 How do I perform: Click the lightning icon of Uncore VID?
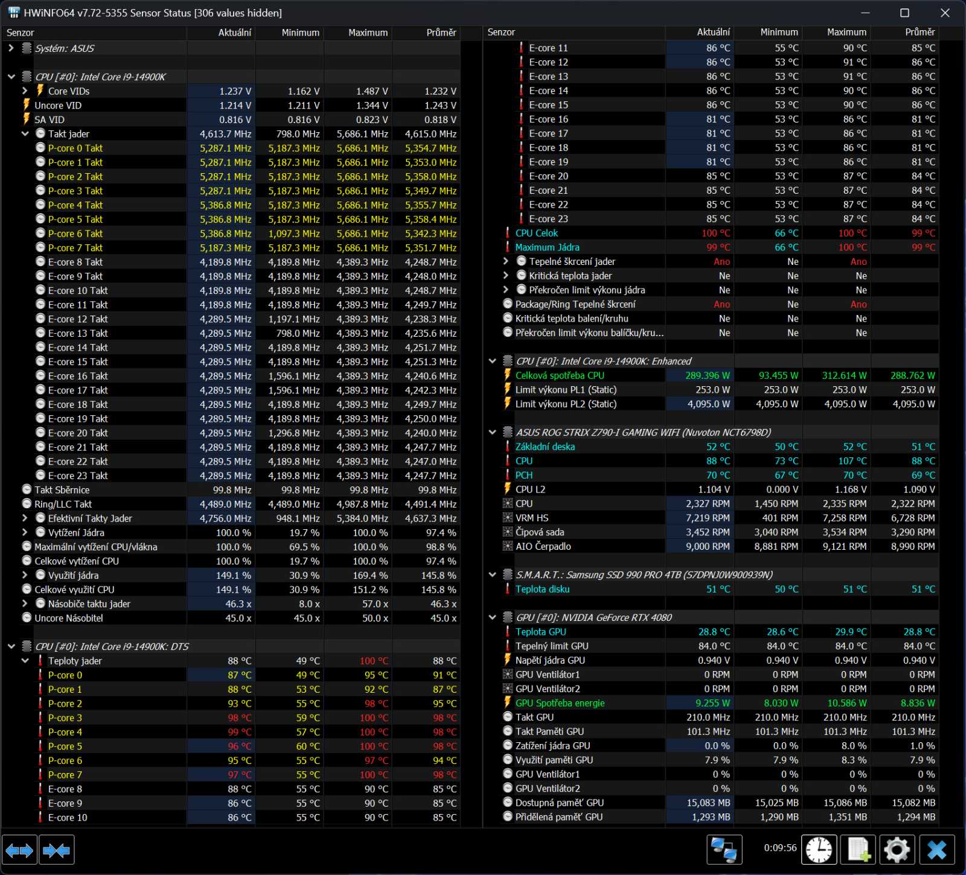tap(27, 105)
